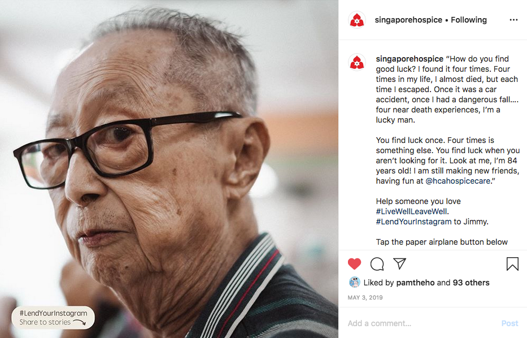This screenshot has width=527, height=338.
Task: Click the Post comment button
Action: (x=509, y=323)
